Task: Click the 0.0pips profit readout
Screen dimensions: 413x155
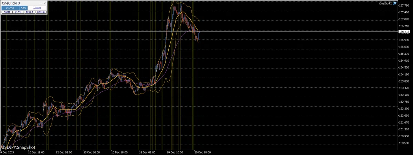Action: coord(37,8)
